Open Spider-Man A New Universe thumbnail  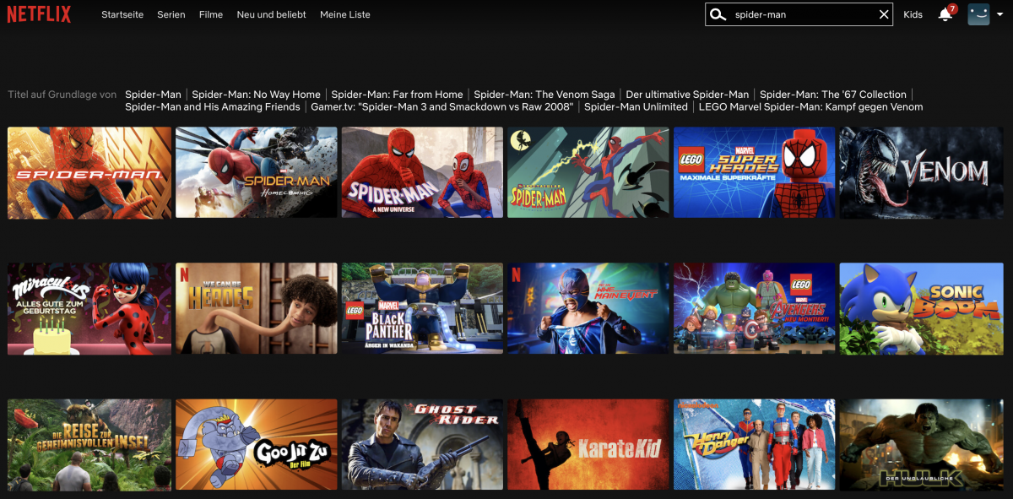(x=422, y=173)
